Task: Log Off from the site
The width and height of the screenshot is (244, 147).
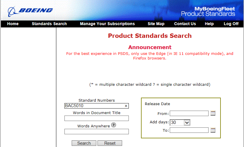Action: coord(231,24)
